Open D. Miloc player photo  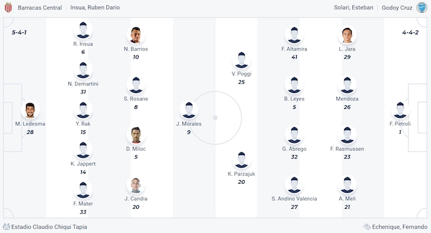coord(136,135)
